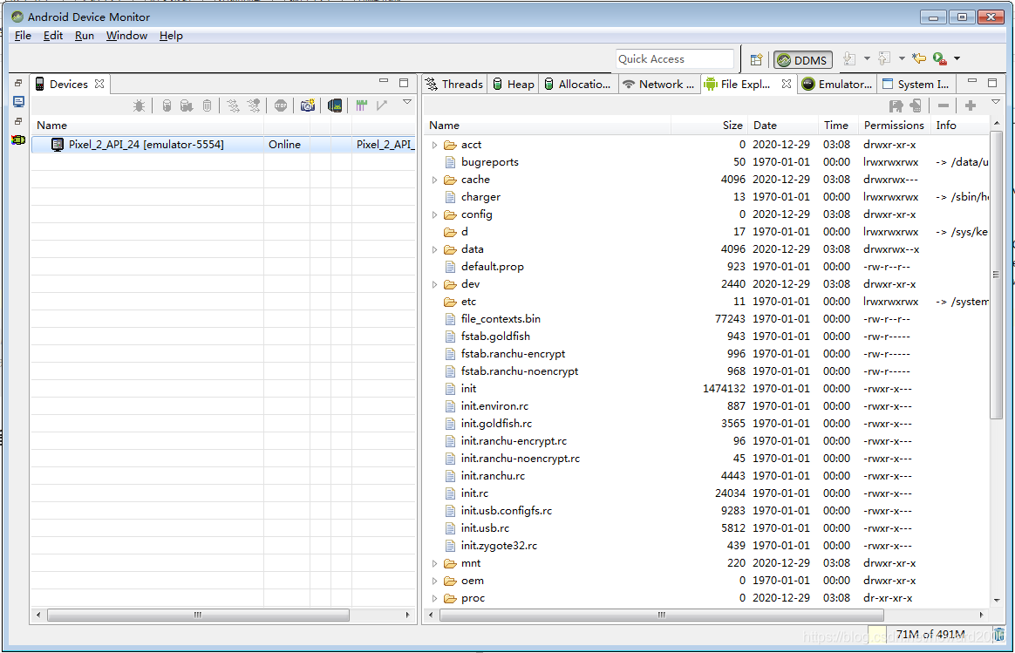Click the yellow back arrow toolbar icon

[x=918, y=59]
